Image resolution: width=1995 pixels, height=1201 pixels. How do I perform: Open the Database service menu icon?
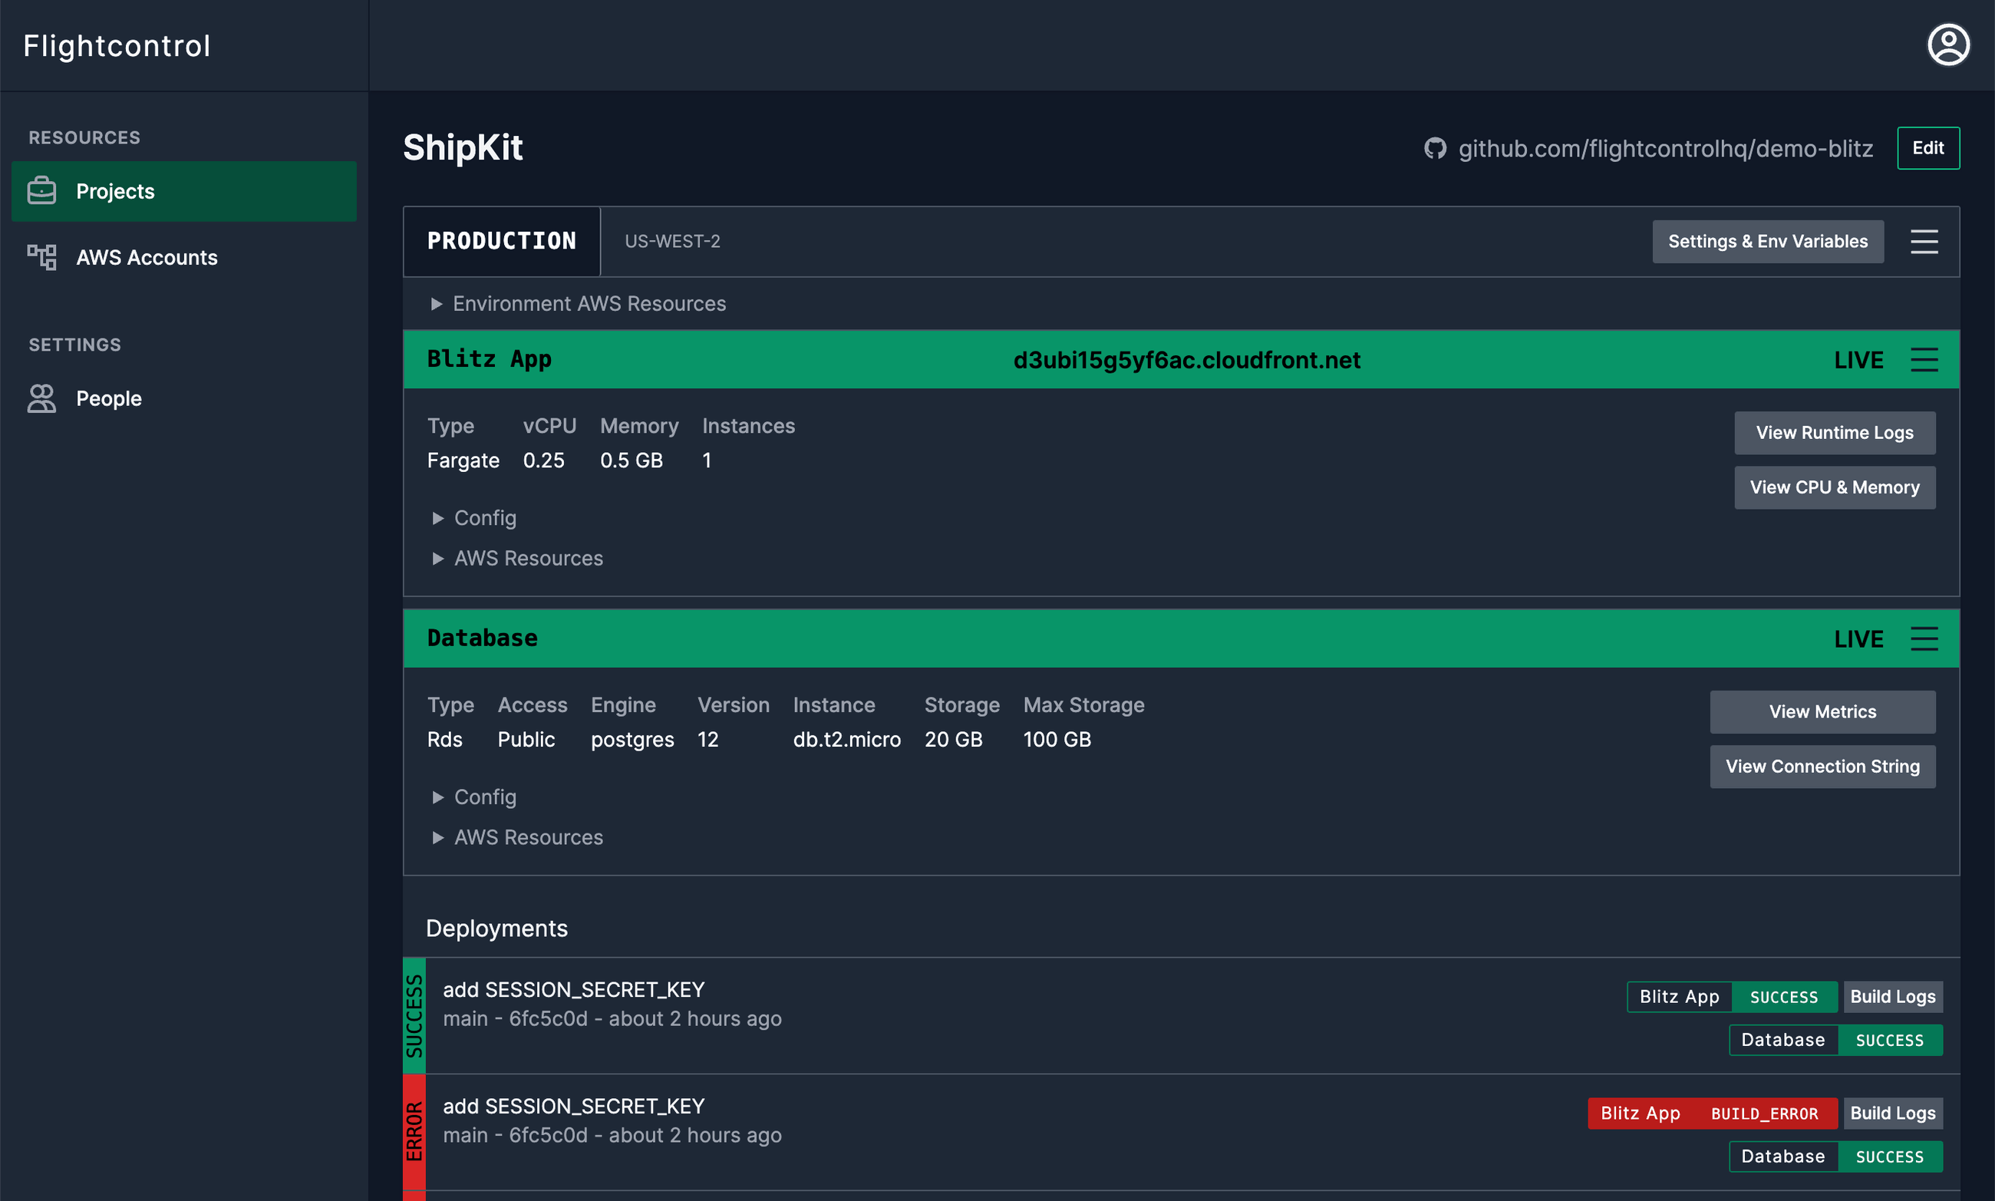click(1925, 638)
